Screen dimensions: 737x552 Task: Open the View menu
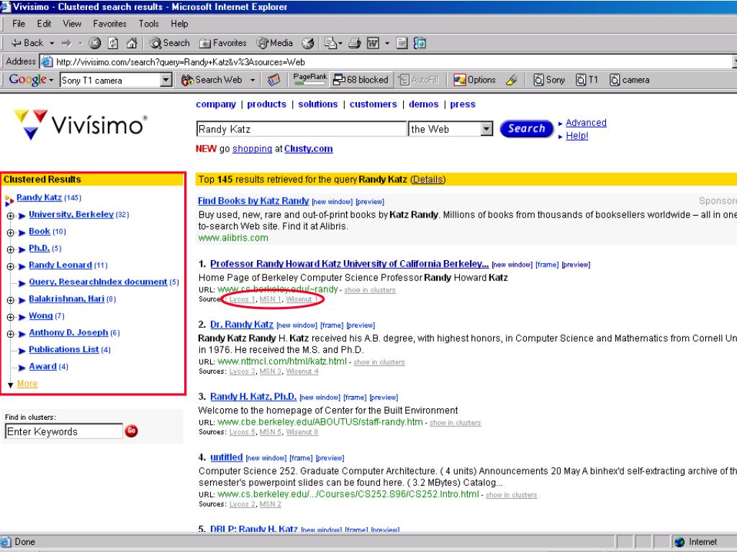point(72,24)
